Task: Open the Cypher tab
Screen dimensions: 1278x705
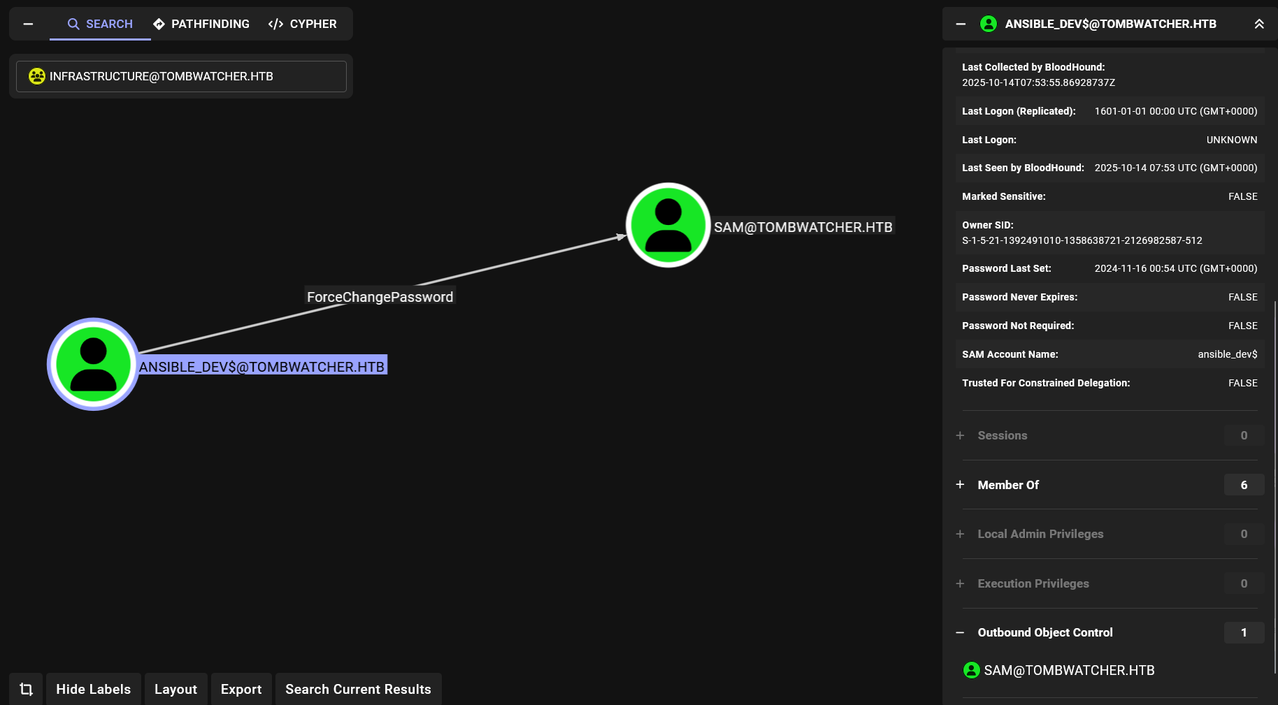Action: click(x=303, y=24)
